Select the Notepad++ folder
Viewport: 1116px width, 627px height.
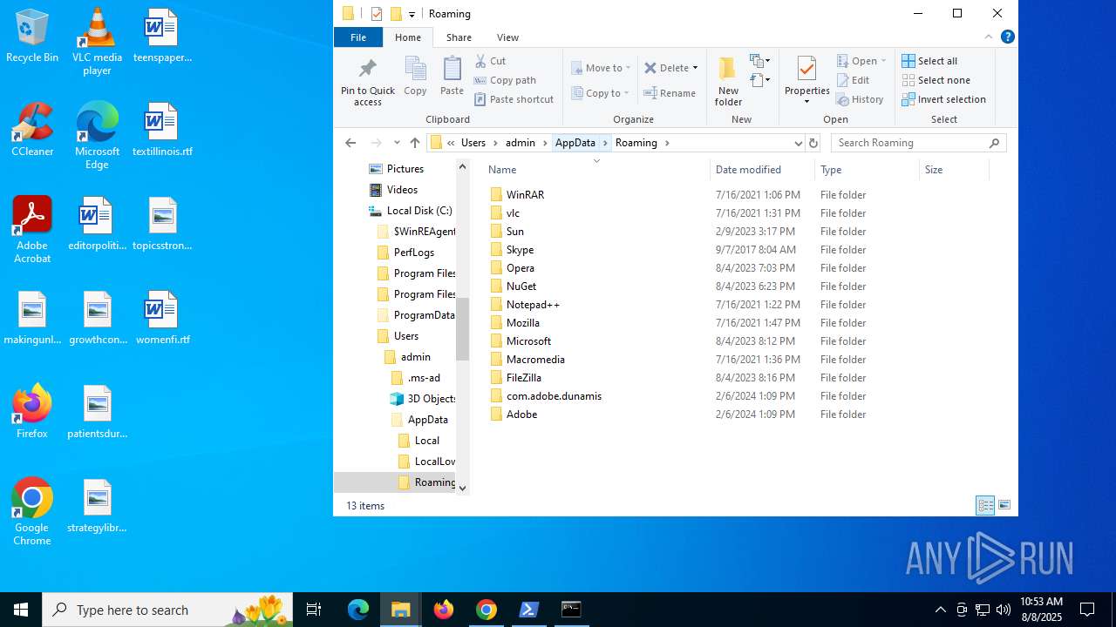click(533, 305)
